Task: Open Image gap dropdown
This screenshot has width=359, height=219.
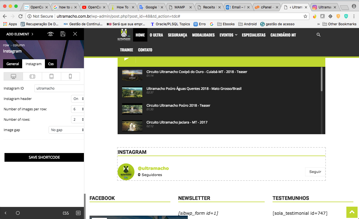Action: pos(67,130)
